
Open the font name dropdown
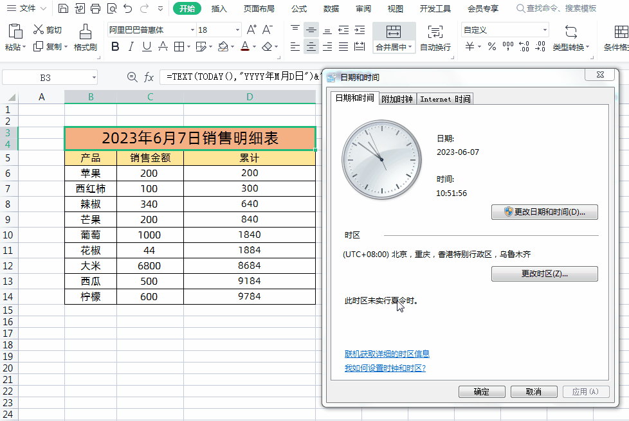tap(192, 30)
